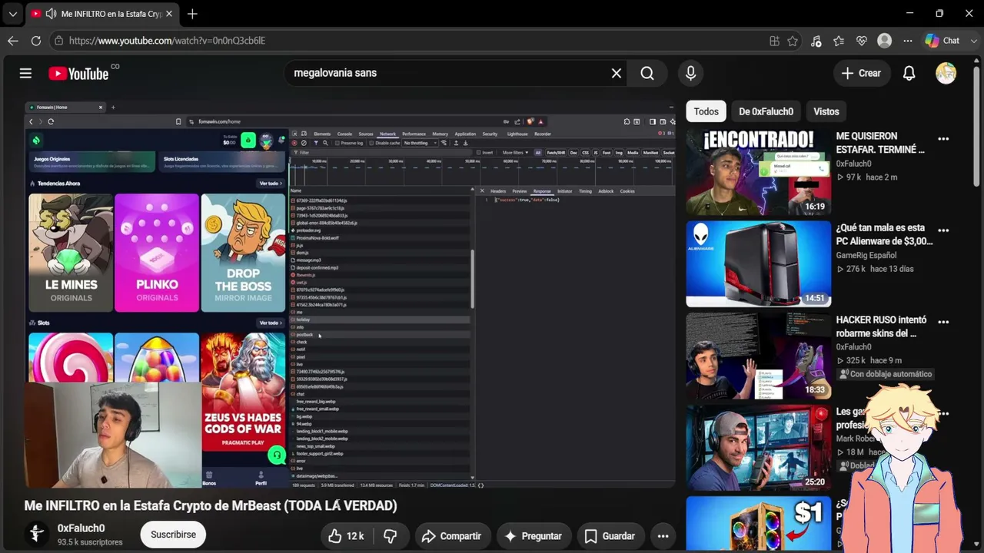Subscribe with the Suscribirse button

coord(173,535)
